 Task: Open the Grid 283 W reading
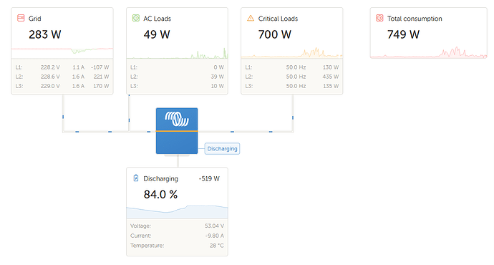tap(44, 34)
